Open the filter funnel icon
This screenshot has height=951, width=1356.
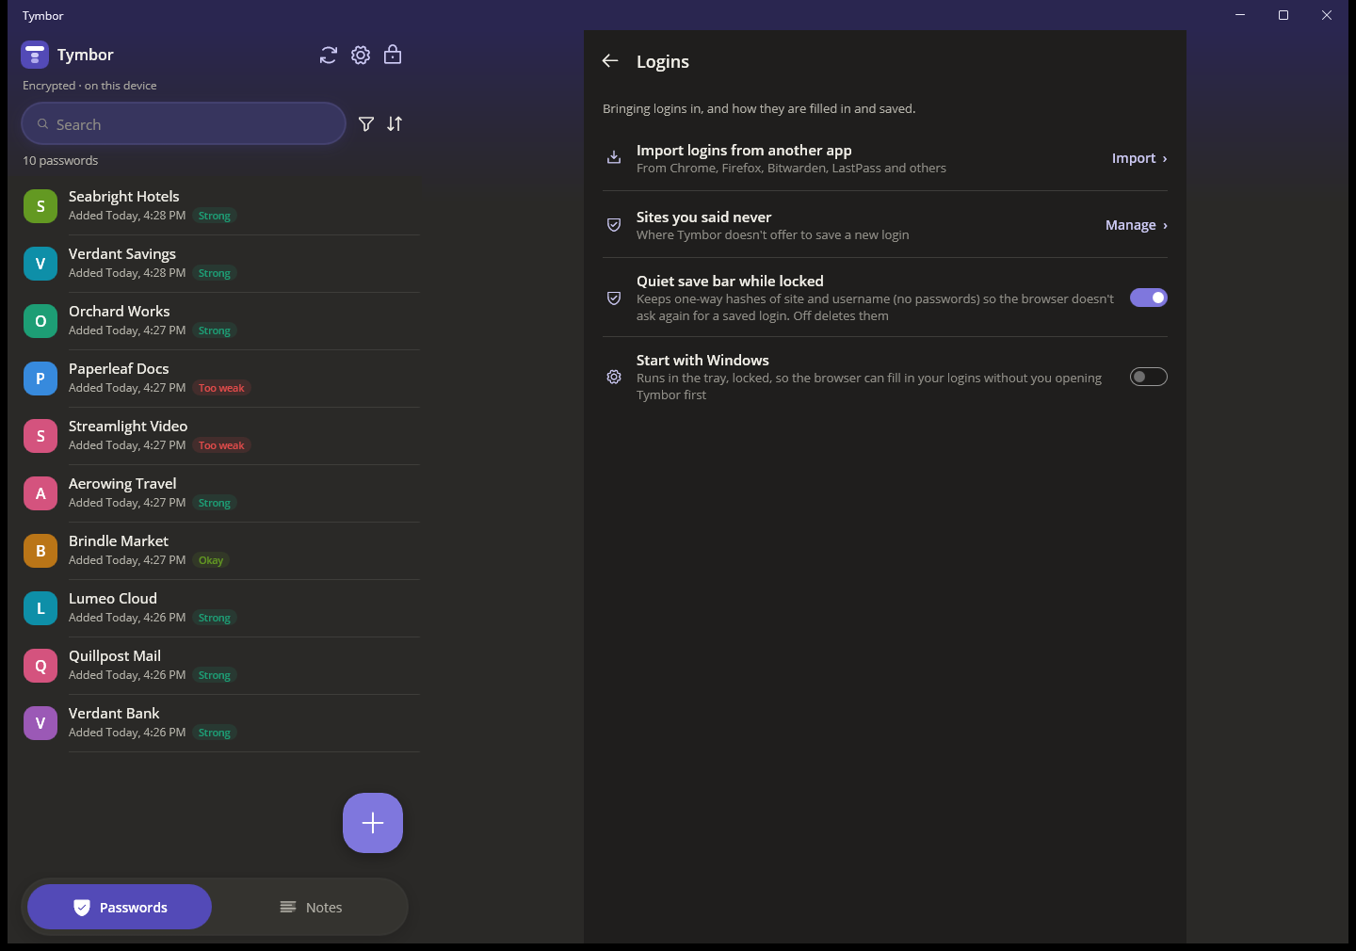366,124
